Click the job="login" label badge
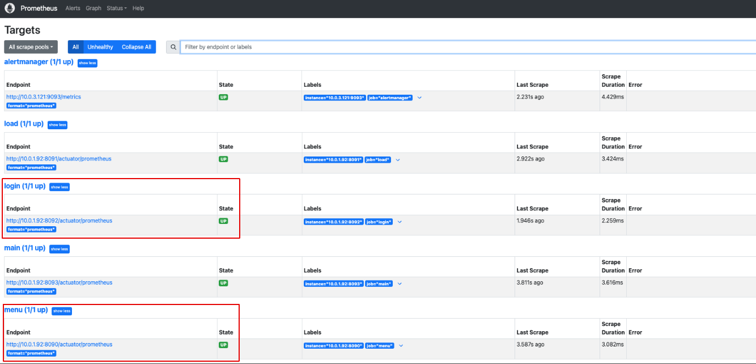 [379, 222]
